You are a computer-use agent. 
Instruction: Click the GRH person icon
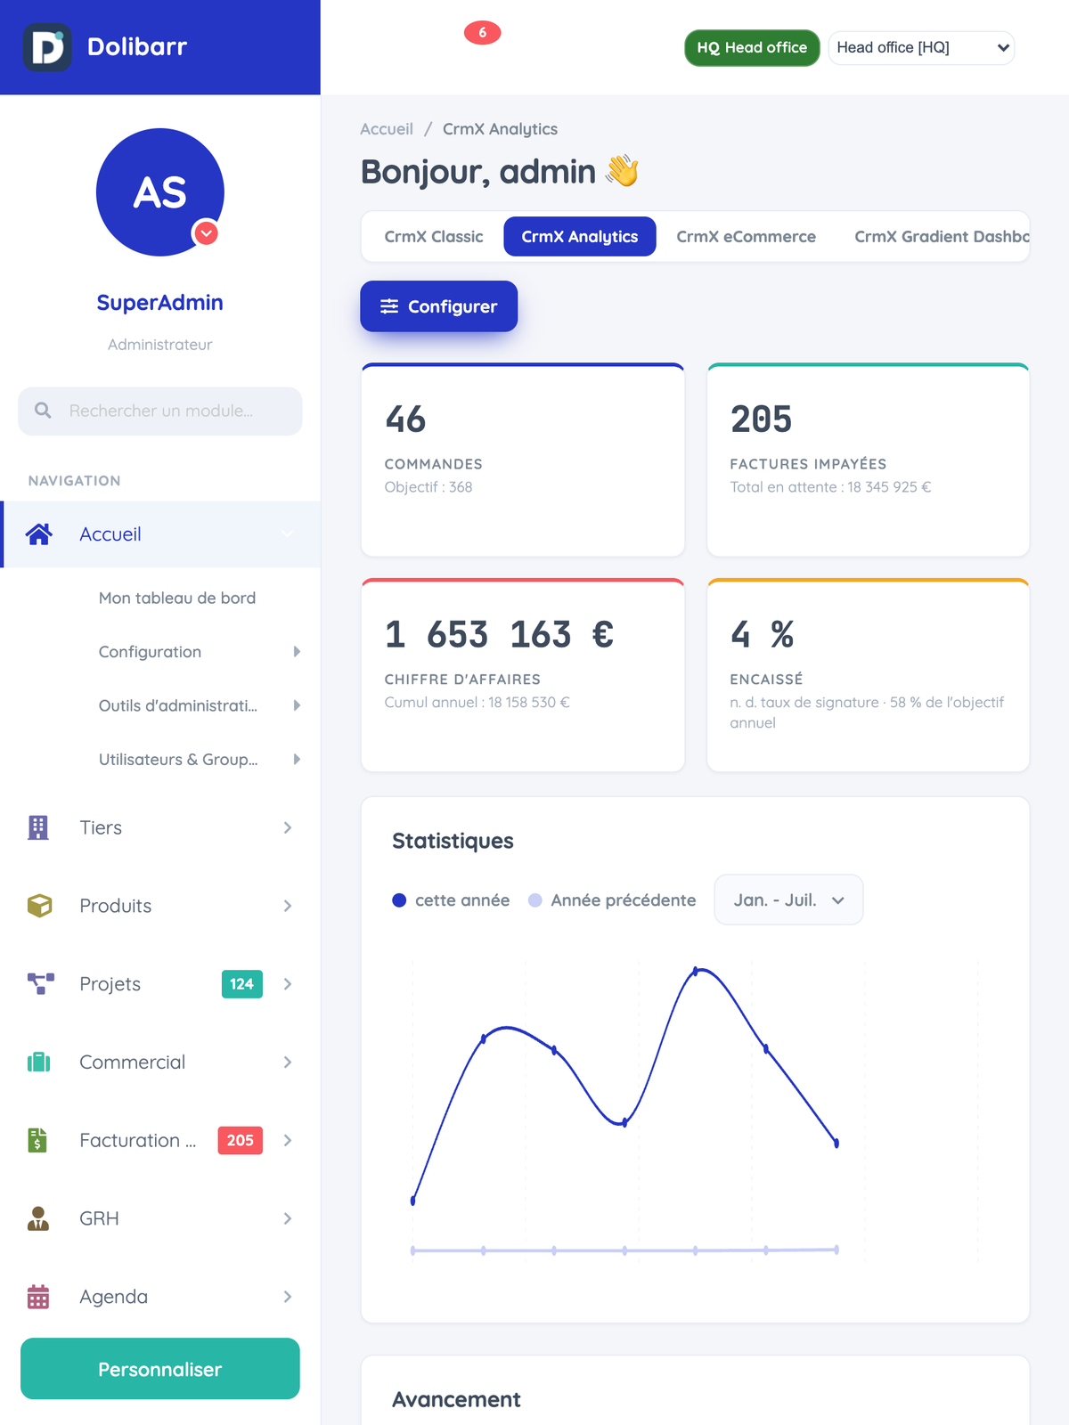click(38, 1218)
